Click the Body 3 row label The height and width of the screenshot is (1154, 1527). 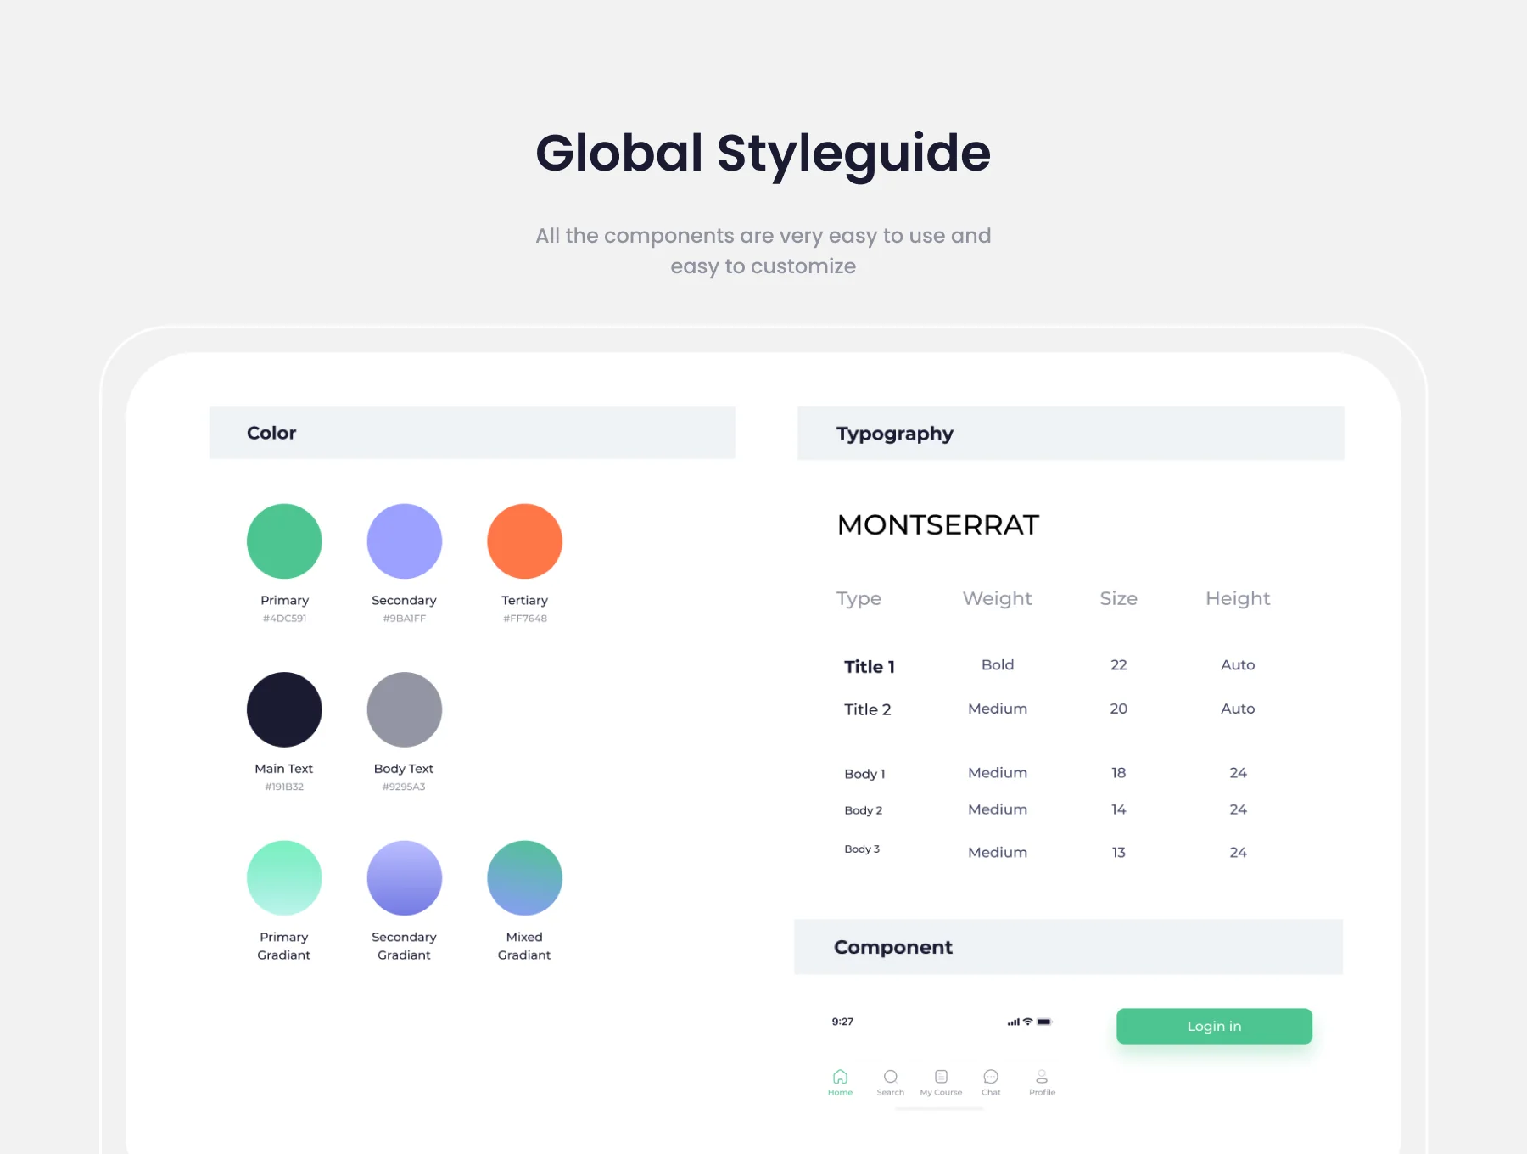coord(862,849)
